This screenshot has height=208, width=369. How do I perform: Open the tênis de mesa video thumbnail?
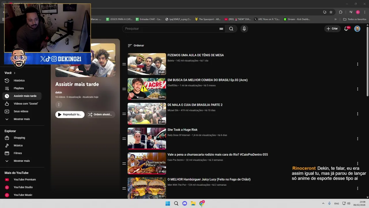pos(147,64)
